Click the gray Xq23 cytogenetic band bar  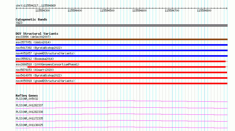pyautogui.click(x=121, y=25)
